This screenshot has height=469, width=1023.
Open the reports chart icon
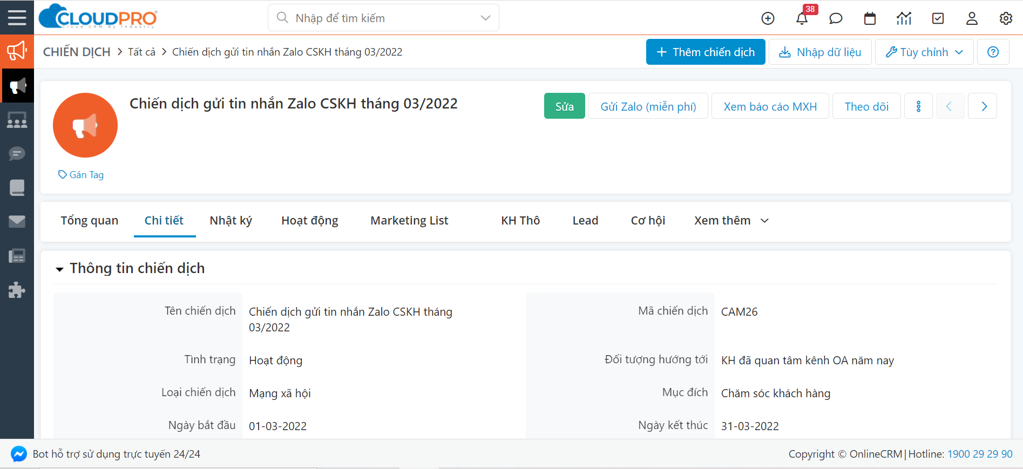tap(904, 18)
